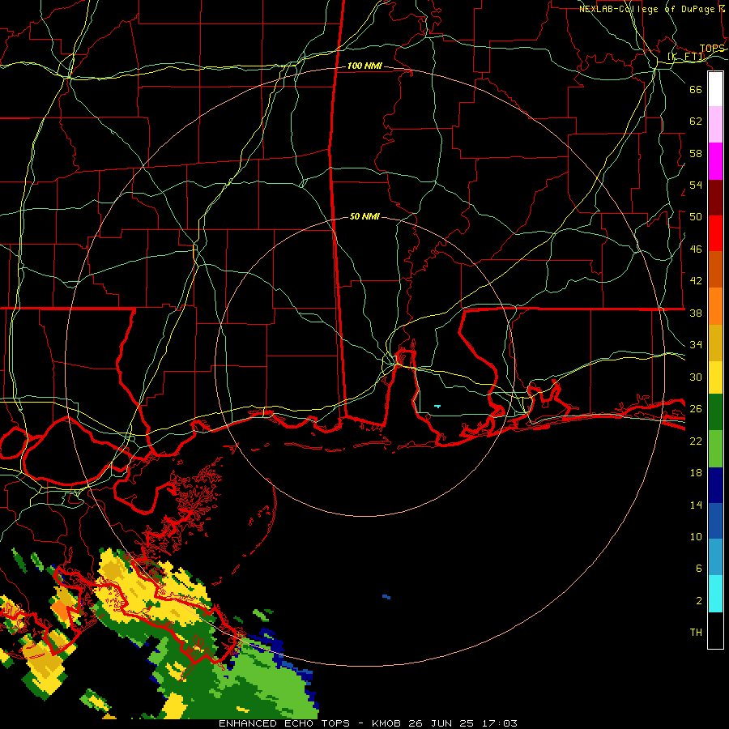This screenshot has height=729, width=729.
Task: Click the 'TOPS' legend title
Action: [x=712, y=49]
